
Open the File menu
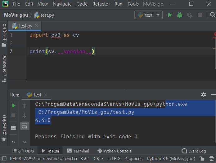point(16,4)
